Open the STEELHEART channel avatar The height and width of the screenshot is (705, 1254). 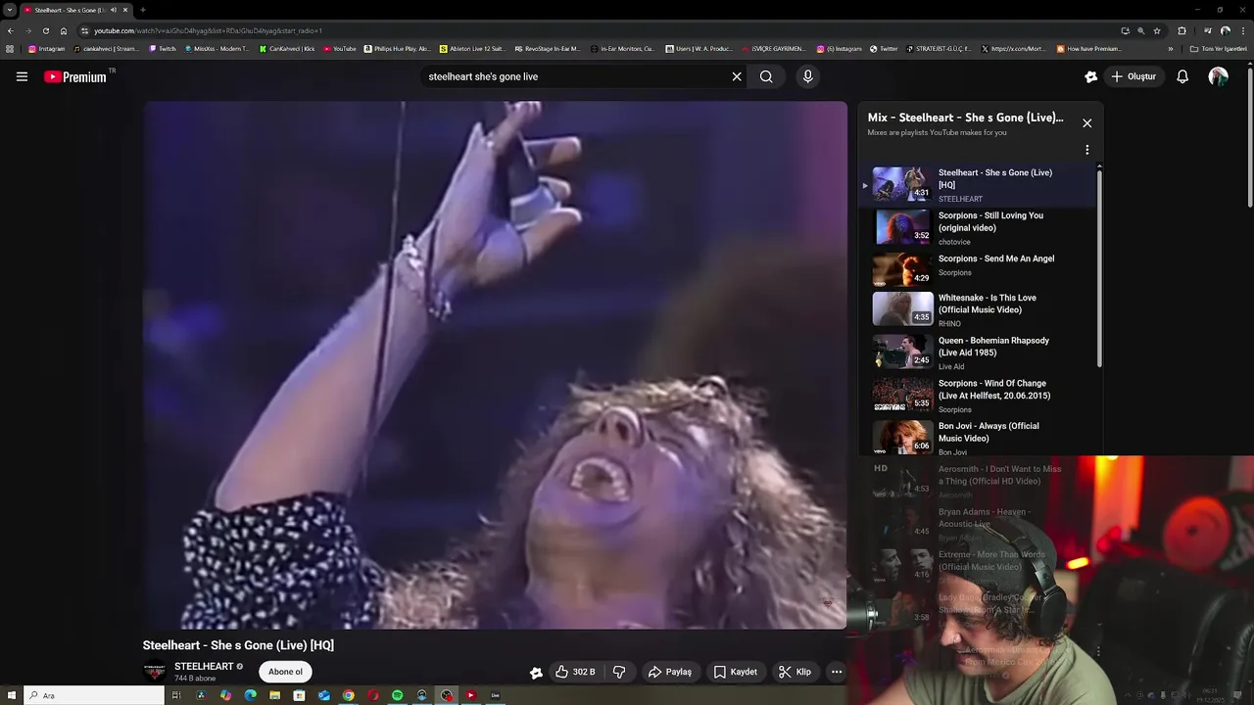tap(154, 672)
